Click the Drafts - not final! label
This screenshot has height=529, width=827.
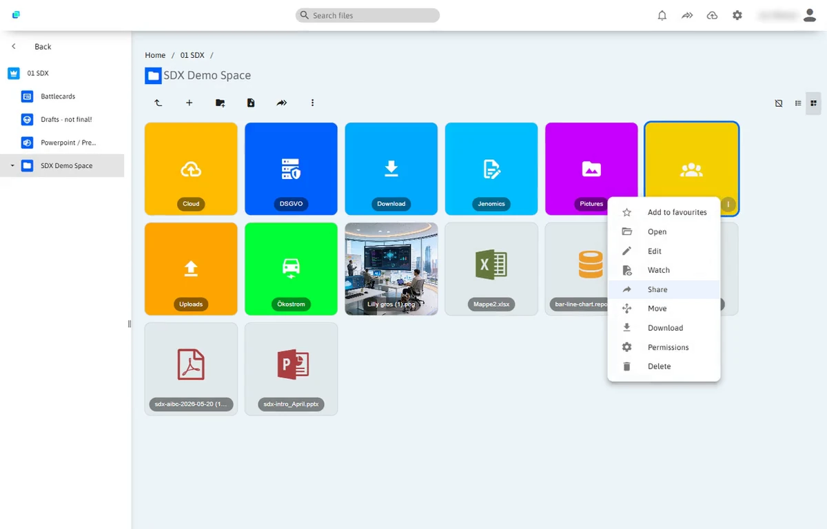click(x=66, y=119)
